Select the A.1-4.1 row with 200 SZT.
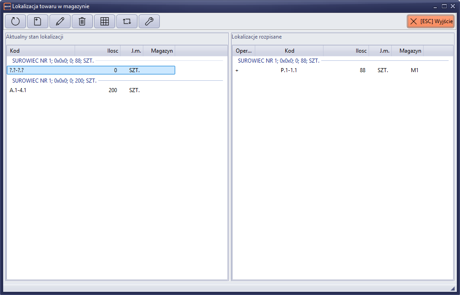Screen dimensions: 460x295 91,90
